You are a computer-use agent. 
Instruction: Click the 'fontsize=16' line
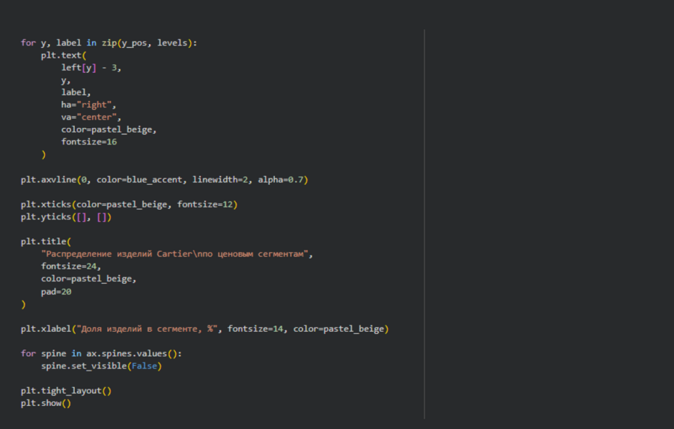[89, 142]
